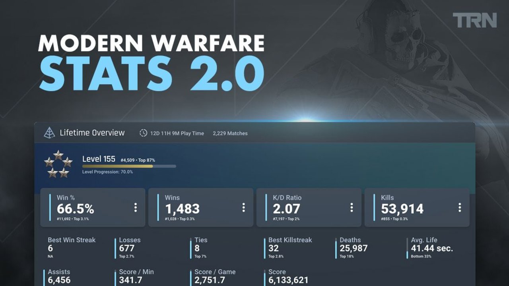Click the Ties value 8
The height and width of the screenshot is (286, 509).
[x=197, y=249]
